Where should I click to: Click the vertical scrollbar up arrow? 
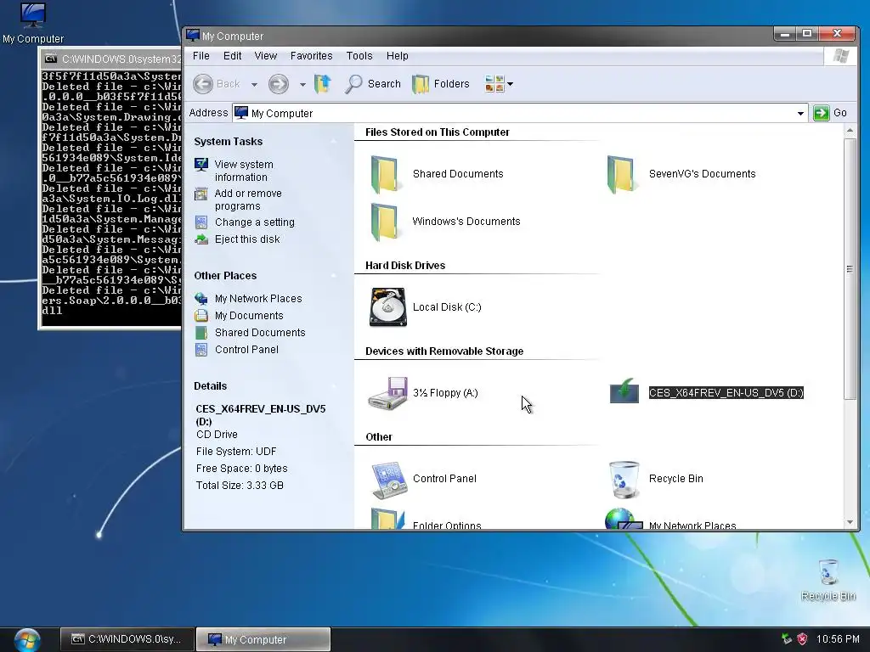pos(850,132)
